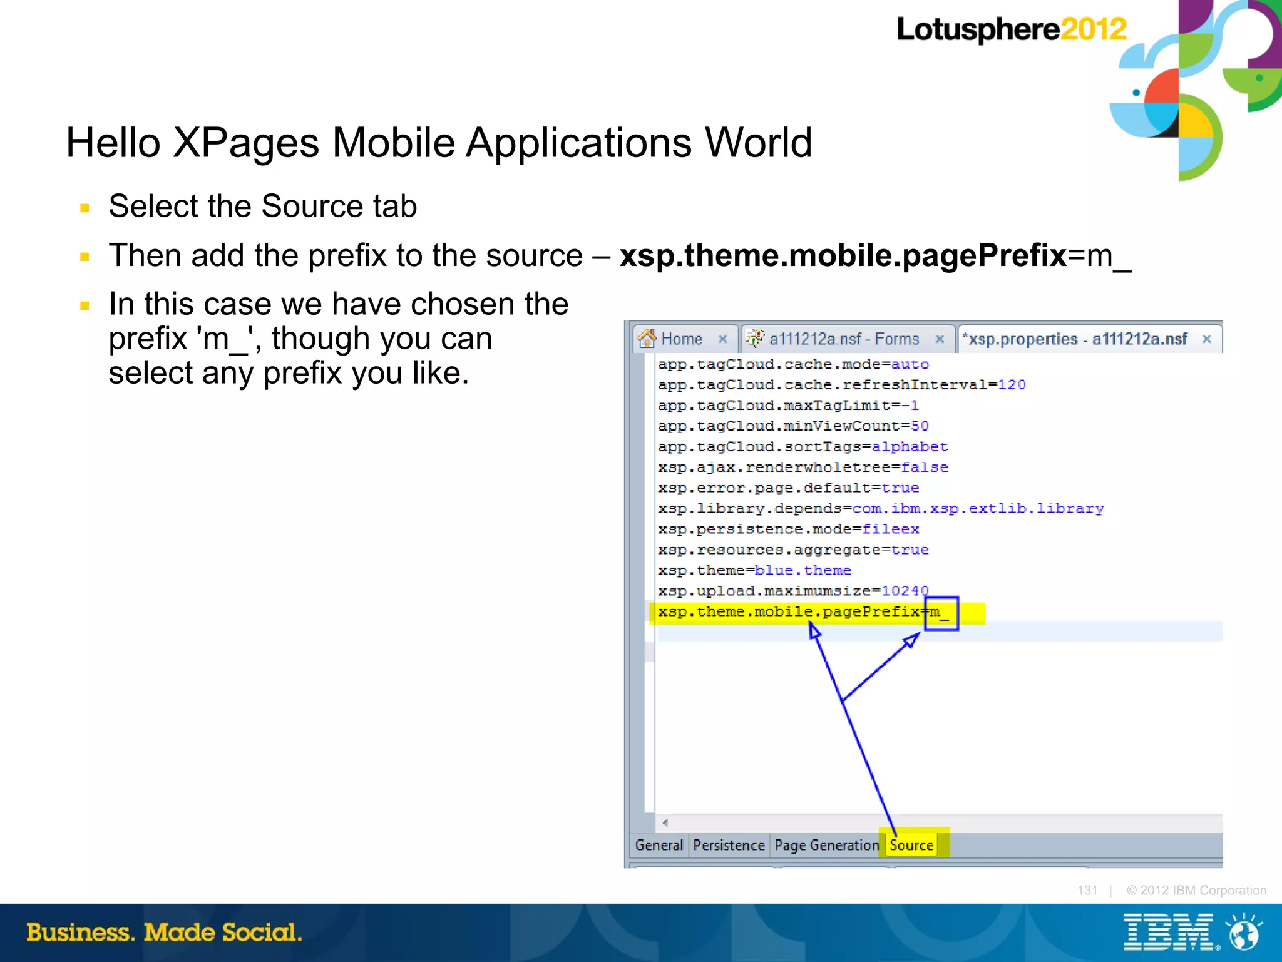Screen dimensions: 1282x962
Task: Open the Persistence tab
Action: click(x=729, y=846)
